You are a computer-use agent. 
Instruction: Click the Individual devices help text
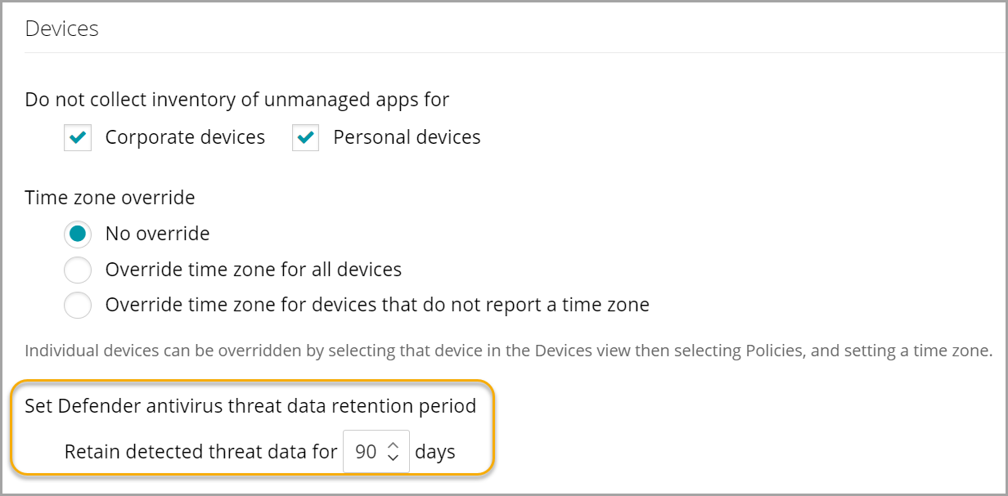tap(508, 352)
